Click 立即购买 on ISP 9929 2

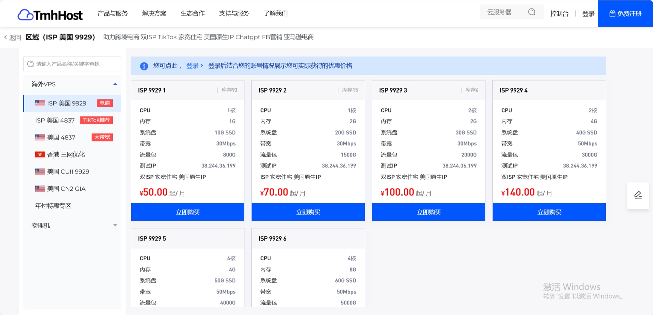point(308,212)
